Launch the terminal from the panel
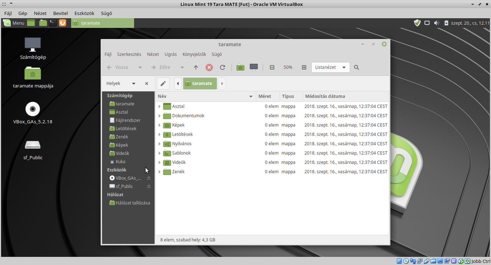 point(53,23)
